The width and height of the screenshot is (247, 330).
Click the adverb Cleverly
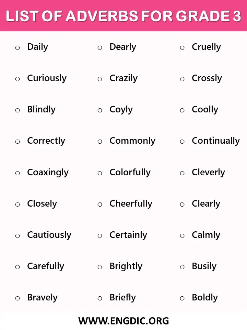coord(208,172)
